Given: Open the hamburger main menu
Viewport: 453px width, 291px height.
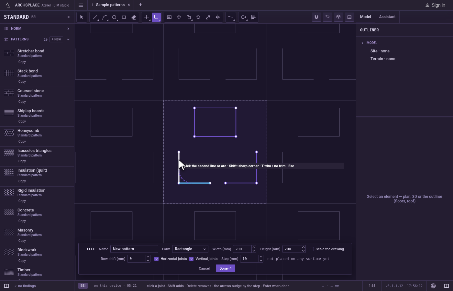Looking at the screenshot, I should pyautogui.click(x=81, y=5).
